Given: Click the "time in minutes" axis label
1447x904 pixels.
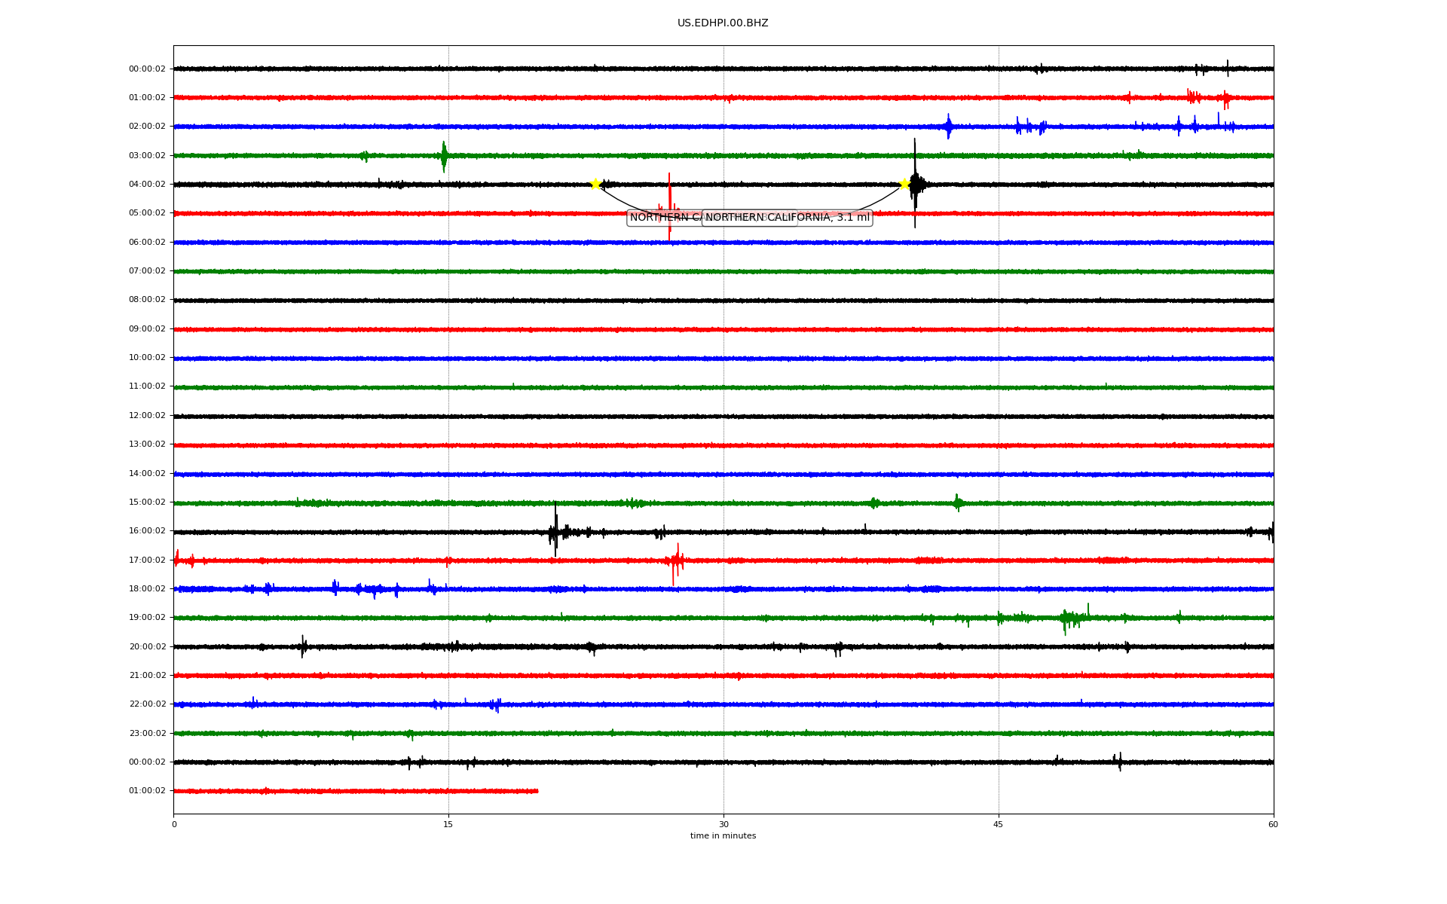Looking at the screenshot, I should 723,836.
